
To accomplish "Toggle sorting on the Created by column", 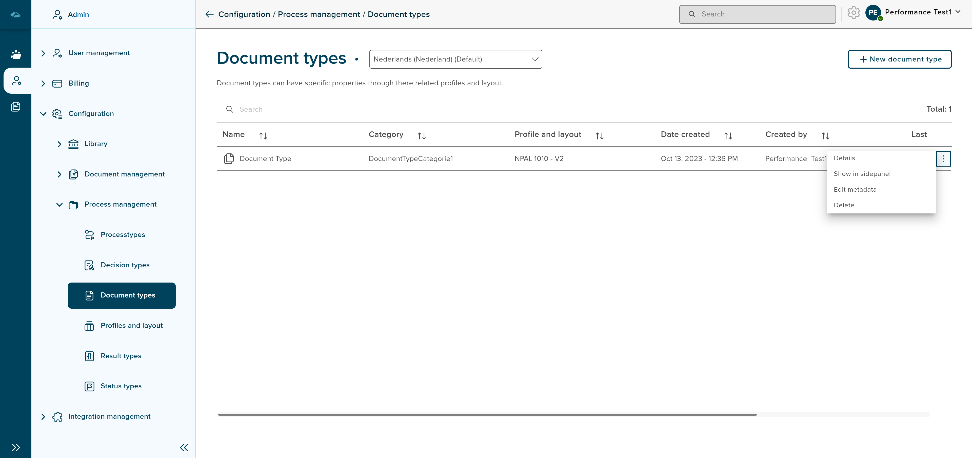I will point(825,135).
